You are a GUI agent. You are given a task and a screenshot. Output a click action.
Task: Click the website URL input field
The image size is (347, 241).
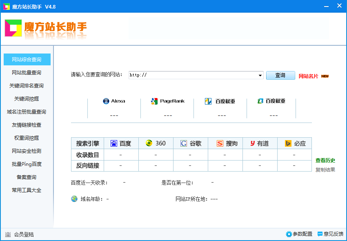[194, 75]
